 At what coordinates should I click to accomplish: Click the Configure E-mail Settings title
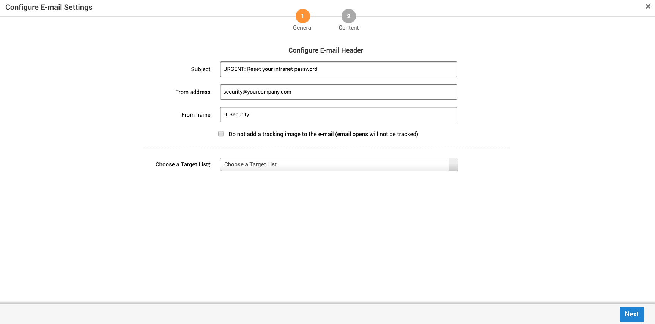pos(49,7)
